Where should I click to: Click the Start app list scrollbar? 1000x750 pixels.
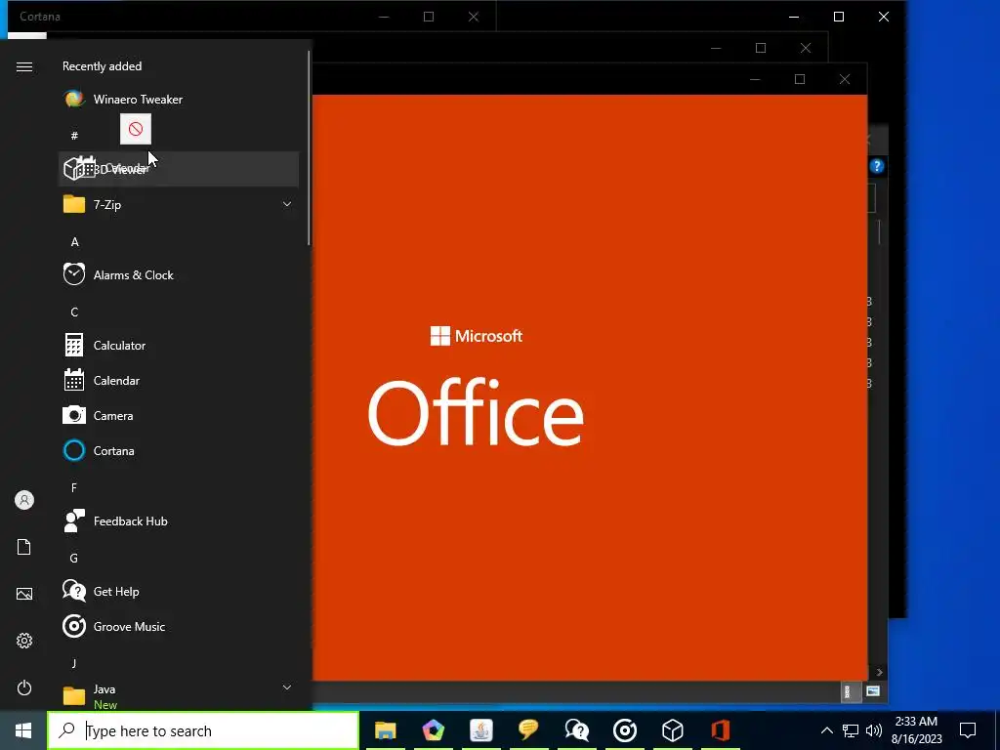(x=310, y=148)
